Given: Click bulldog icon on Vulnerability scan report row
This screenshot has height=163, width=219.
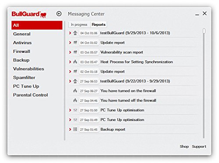Looking at the screenshot, I should pyautogui.click(x=75, y=52).
